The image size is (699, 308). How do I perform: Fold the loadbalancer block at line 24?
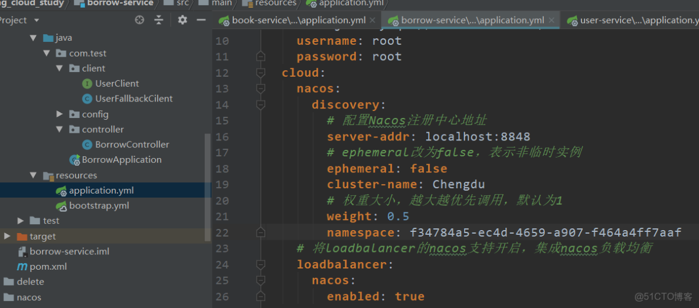[x=261, y=265]
